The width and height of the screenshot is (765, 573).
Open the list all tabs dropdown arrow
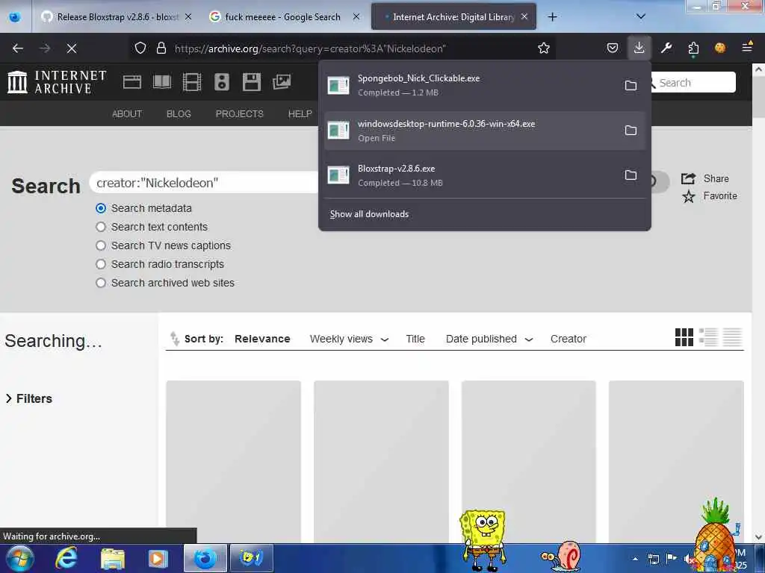[x=640, y=16]
